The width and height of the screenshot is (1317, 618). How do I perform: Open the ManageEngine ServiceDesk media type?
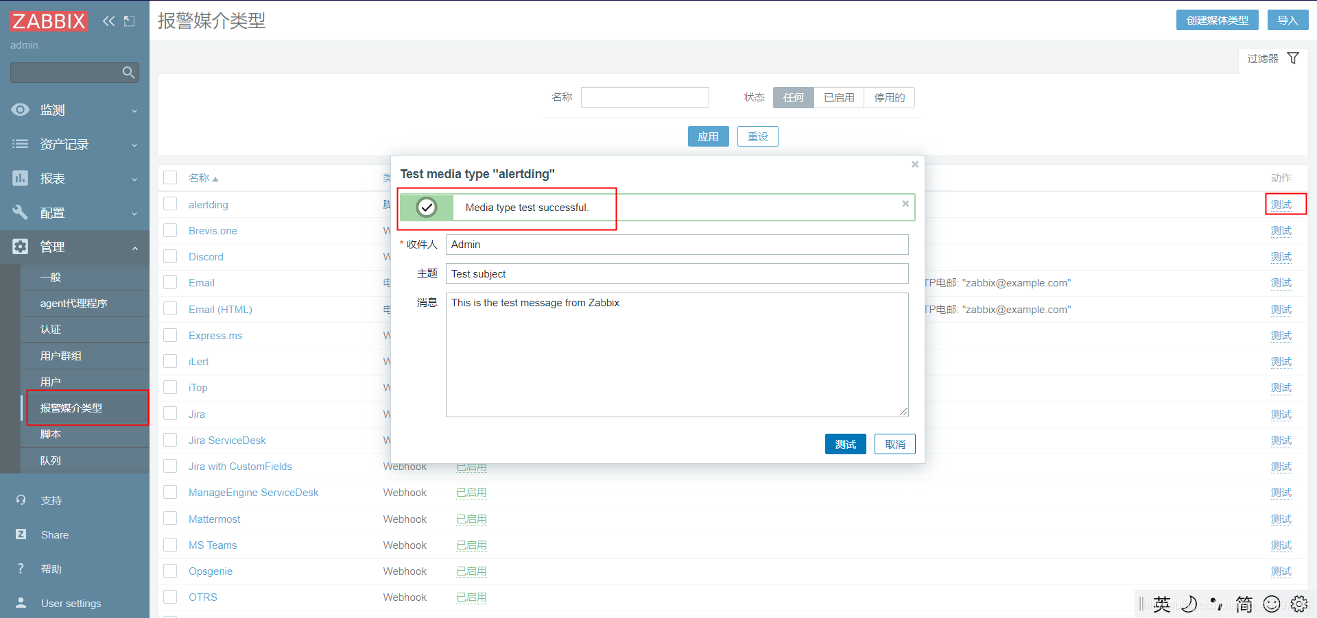click(x=253, y=493)
